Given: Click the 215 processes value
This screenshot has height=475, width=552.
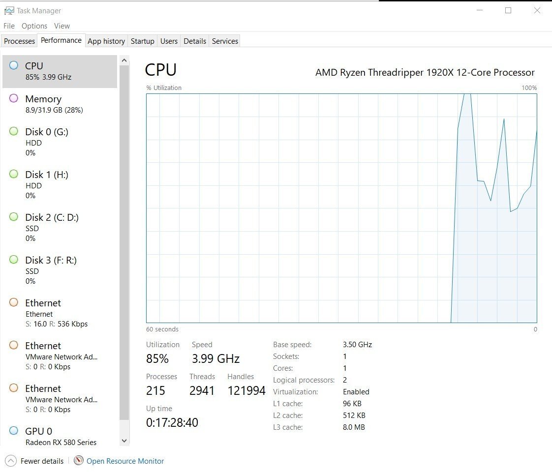Looking at the screenshot, I should coord(155,390).
